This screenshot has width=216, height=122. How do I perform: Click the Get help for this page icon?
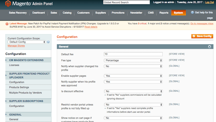click(192, 12)
